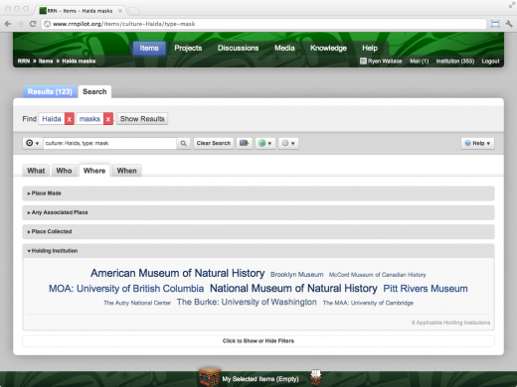Switch to the Who tab
Viewport: 517px width, 387px height.
(x=64, y=171)
